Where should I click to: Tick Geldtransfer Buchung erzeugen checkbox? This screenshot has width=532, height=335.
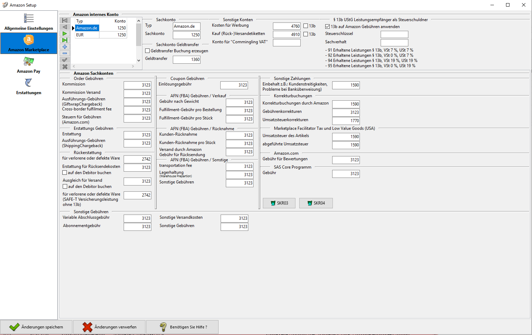(148, 51)
